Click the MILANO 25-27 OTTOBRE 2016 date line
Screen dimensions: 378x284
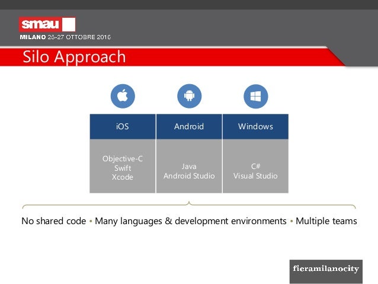point(65,37)
